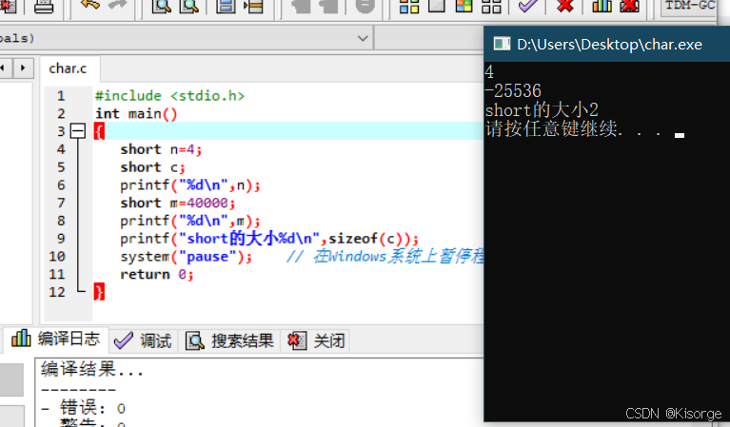This screenshot has height=427, width=730.
Task: Switch to the 调试 tab
Action: [143, 341]
